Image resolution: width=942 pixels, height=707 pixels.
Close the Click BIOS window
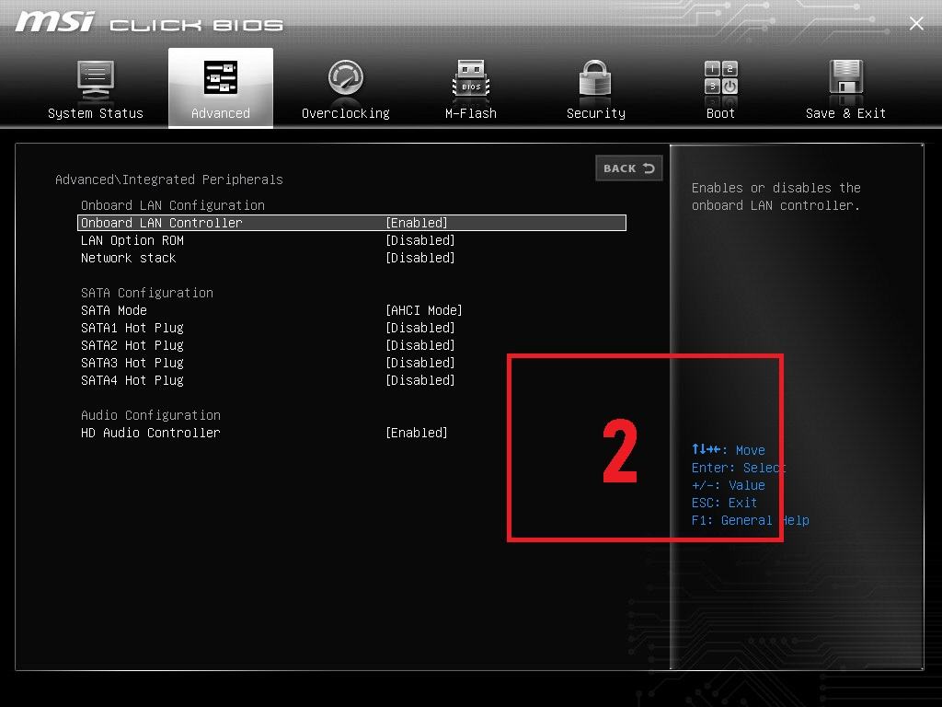coord(916,23)
